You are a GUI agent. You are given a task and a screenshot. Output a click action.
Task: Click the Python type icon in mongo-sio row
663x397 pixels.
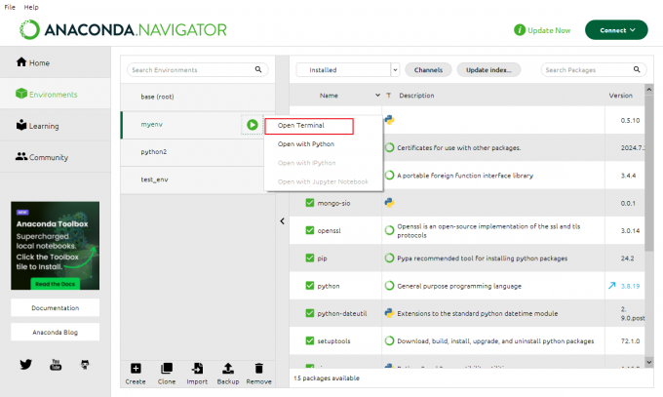(x=389, y=203)
